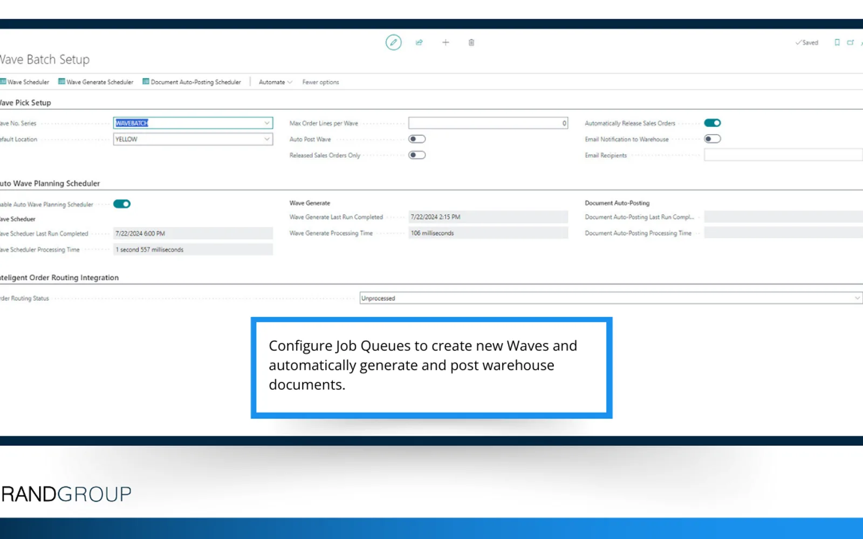This screenshot has height=539, width=863.
Task: Collapse Auto Wave Planning Scheduler section header
Action: coord(50,183)
